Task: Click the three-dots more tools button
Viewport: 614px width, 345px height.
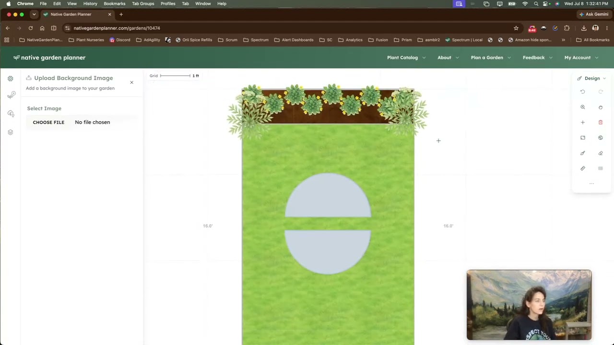Action: [x=591, y=184]
